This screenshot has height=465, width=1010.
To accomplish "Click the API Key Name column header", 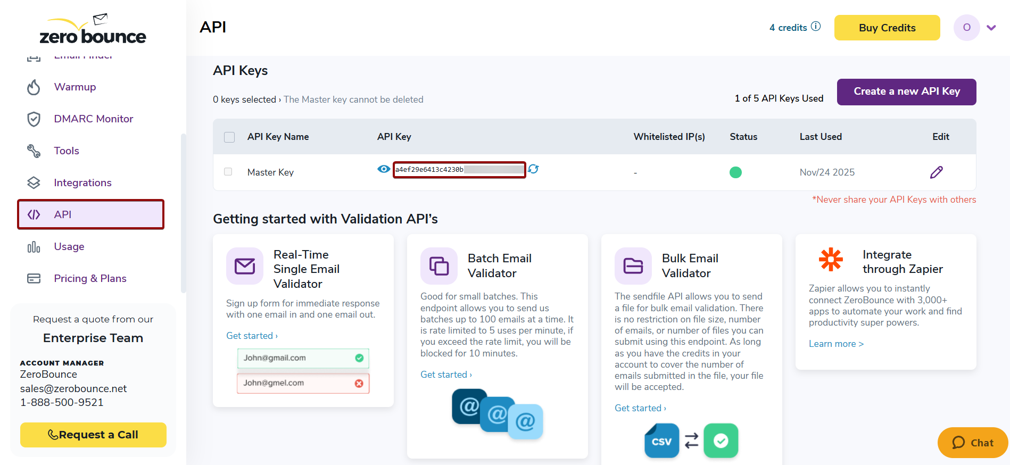I will 278,137.
